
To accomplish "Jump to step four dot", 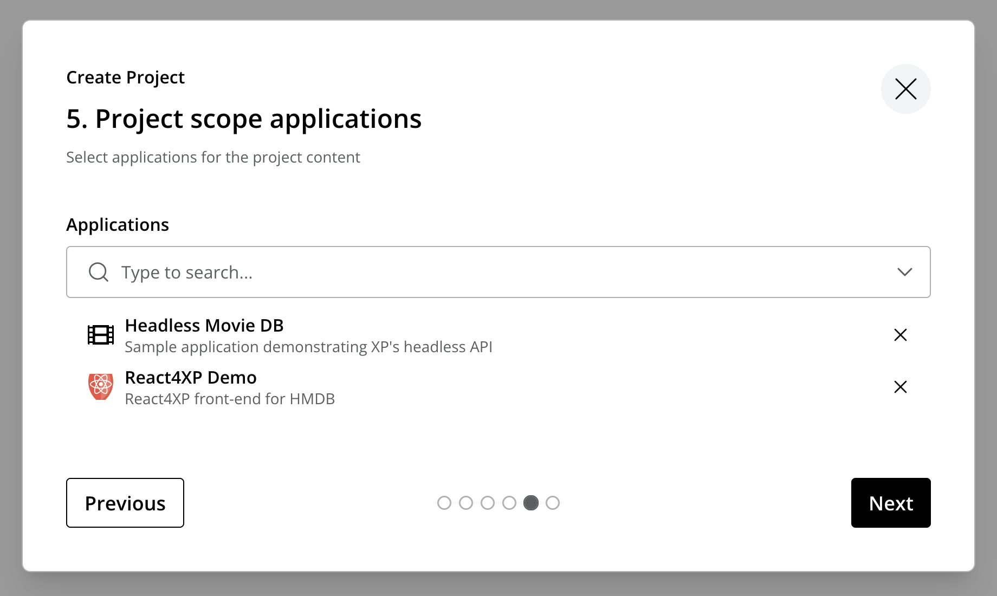I will click(509, 503).
